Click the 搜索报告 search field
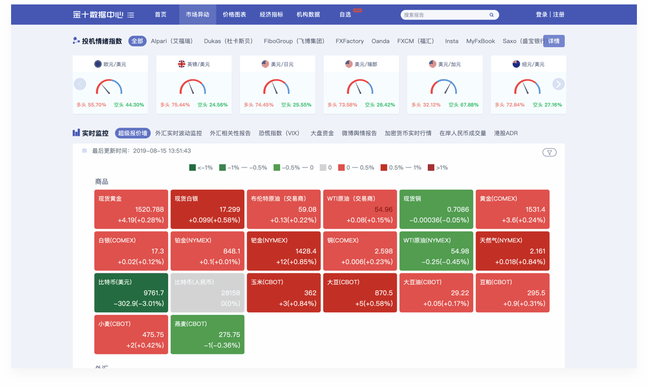The height and width of the screenshot is (386, 648). click(444, 15)
